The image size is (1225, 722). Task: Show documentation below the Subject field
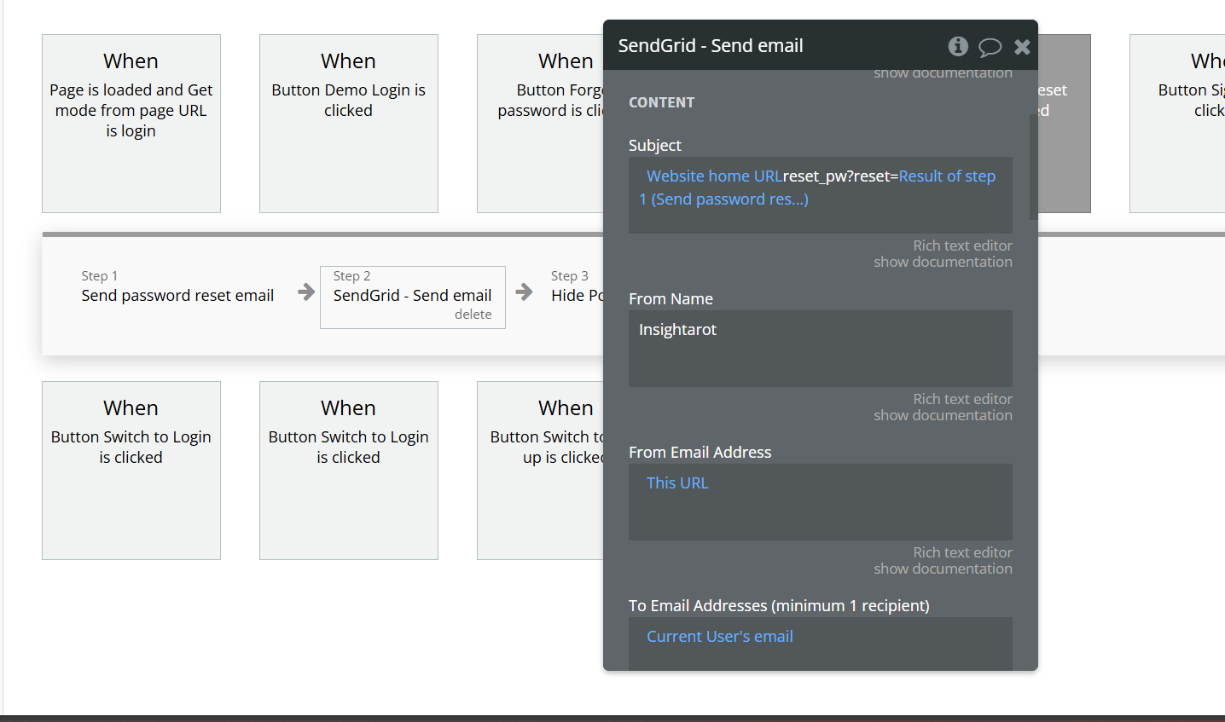[x=943, y=262]
